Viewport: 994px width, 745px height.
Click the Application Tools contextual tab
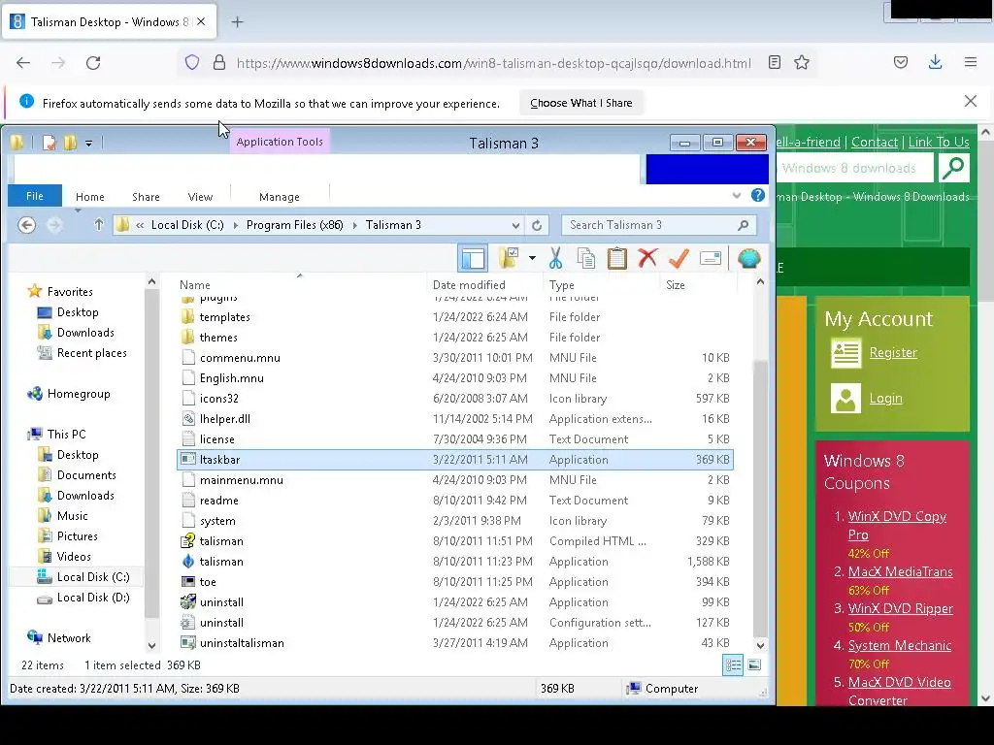click(280, 142)
